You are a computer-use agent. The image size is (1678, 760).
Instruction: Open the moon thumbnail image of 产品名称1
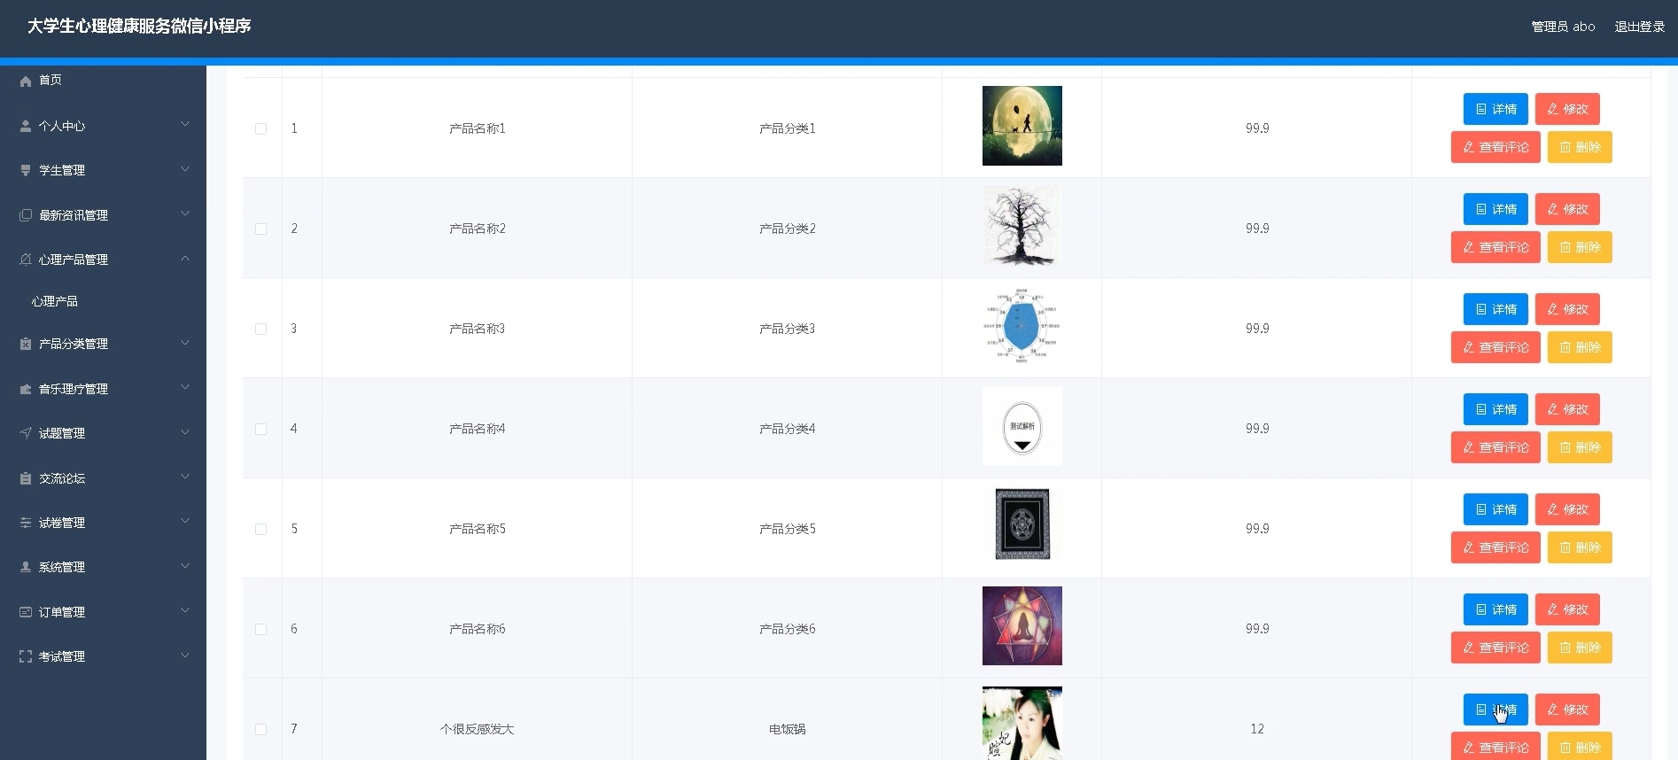[x=1022, y=126]
